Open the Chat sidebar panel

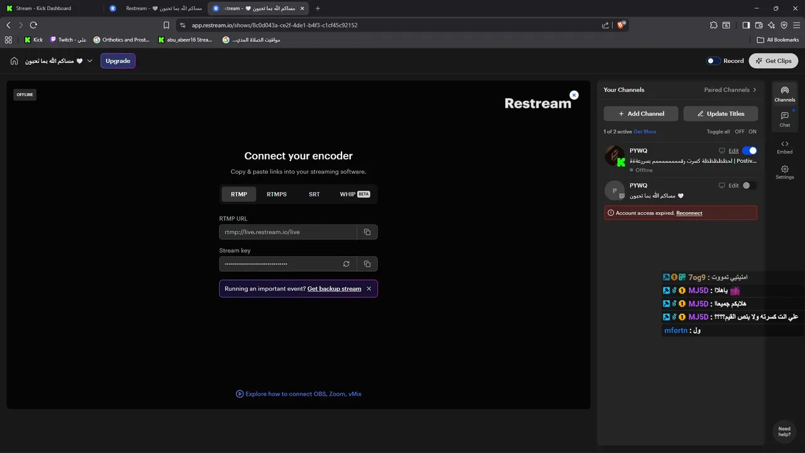[784, 120]
